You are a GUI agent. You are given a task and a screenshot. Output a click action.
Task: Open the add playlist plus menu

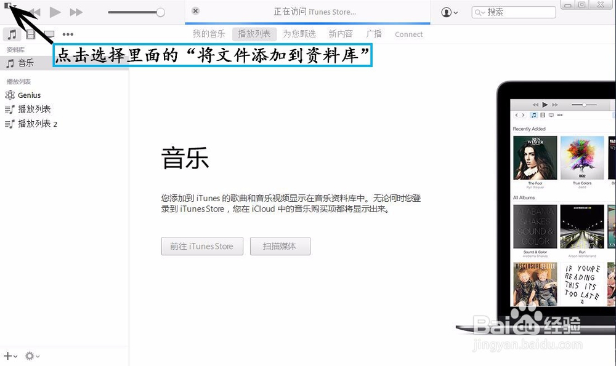[x=10, y=356]
